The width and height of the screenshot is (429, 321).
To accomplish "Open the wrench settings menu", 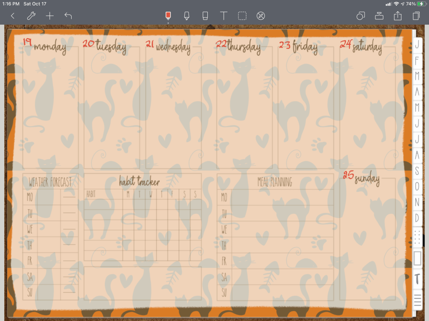I will 31,16.
